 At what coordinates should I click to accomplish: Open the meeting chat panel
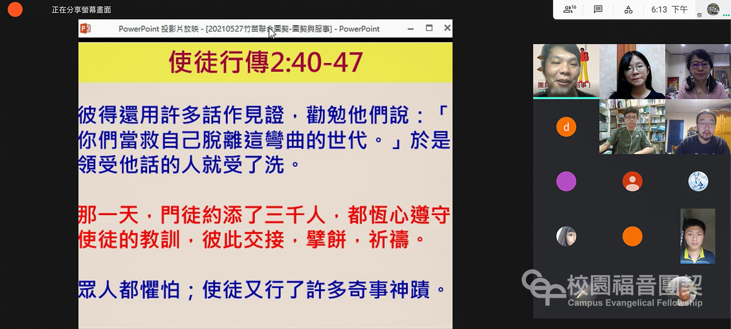pos(598,9)
